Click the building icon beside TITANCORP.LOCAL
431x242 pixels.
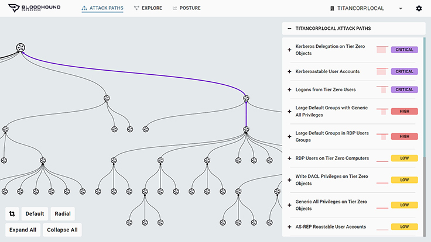(x=332, y=8)
